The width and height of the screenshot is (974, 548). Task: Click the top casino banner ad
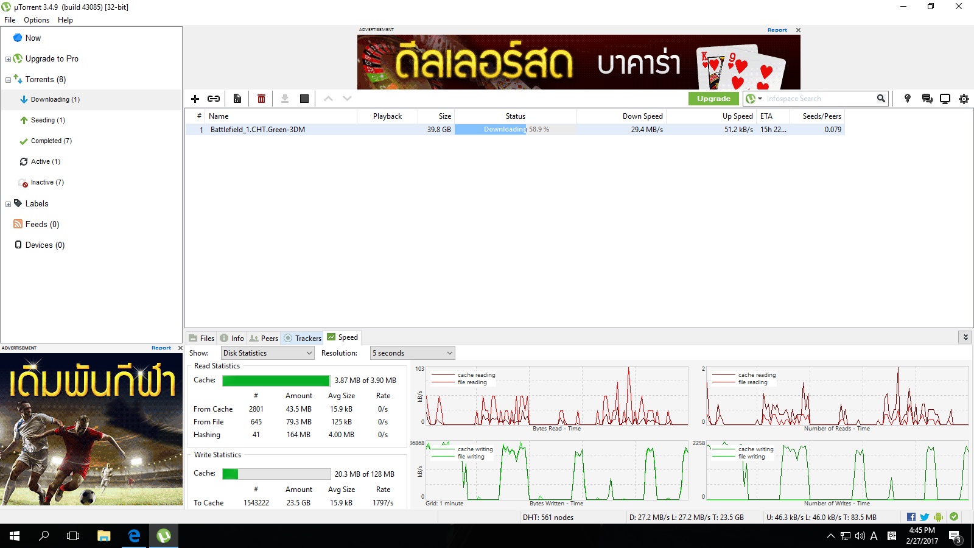[x=578, y=62]
